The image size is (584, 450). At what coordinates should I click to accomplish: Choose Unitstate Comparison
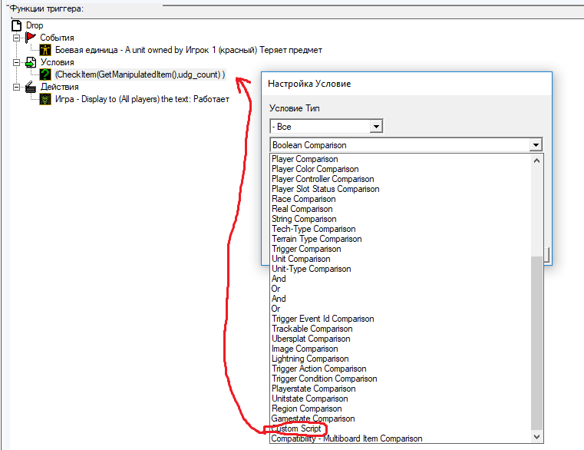tap(309, 399)
